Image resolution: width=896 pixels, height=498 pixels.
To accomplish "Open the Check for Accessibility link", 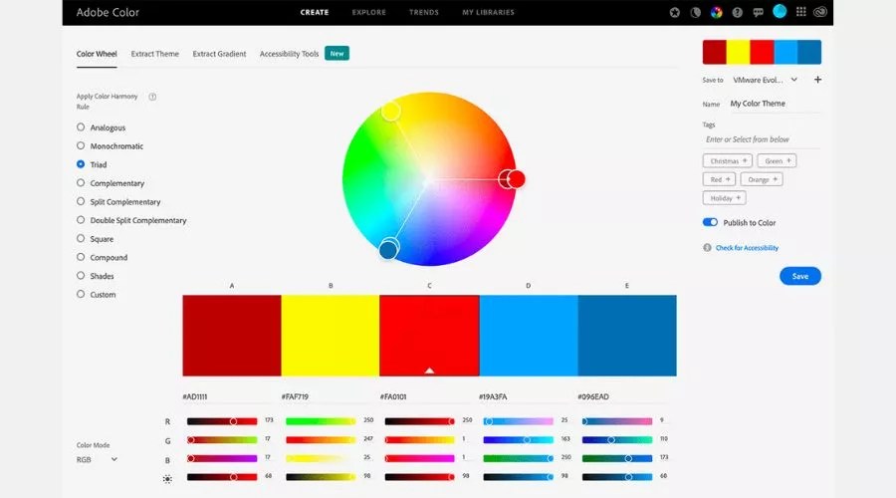I will coord(747,248).
